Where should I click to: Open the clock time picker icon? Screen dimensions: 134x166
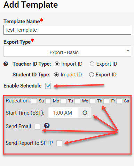tap(85, 113)
